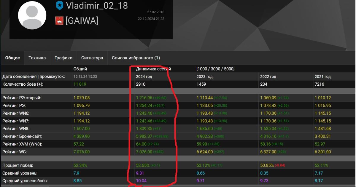Click the 2023 WG rating 6 624.00
Viewport: 356px width, 187px height.
(x=204, y=152)
